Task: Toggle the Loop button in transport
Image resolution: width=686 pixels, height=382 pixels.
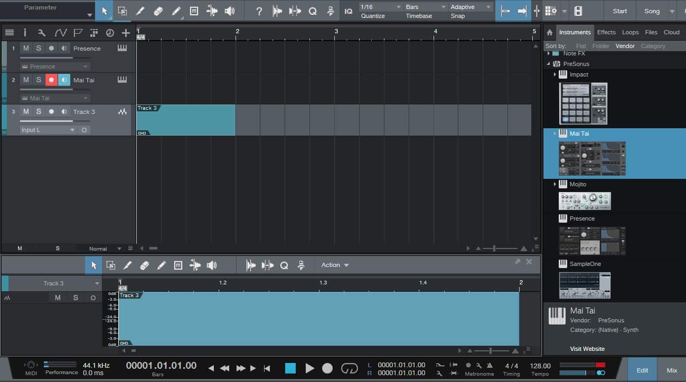Action: tap(349, 368)
